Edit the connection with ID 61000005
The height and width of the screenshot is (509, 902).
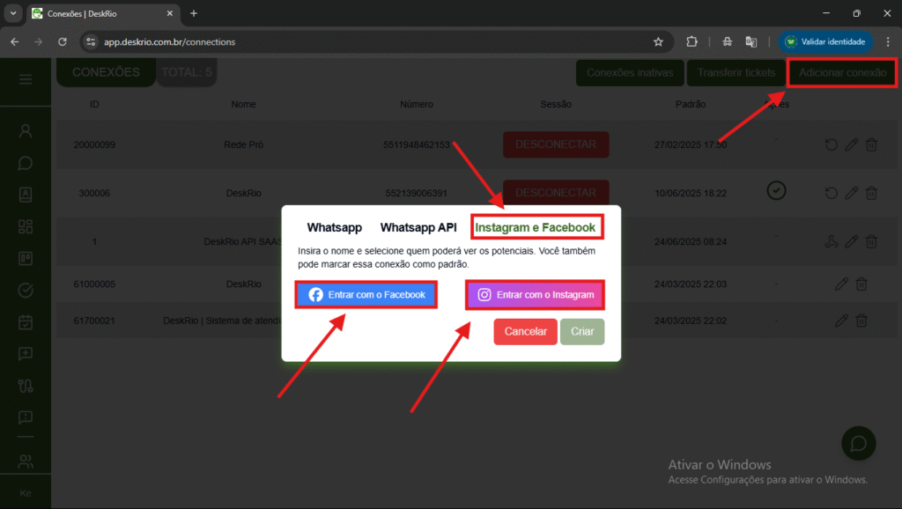[x=841, y=284]
